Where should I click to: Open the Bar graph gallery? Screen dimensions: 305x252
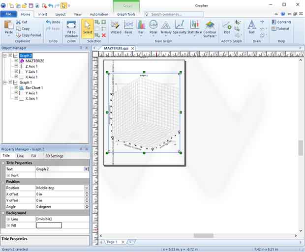141,28
